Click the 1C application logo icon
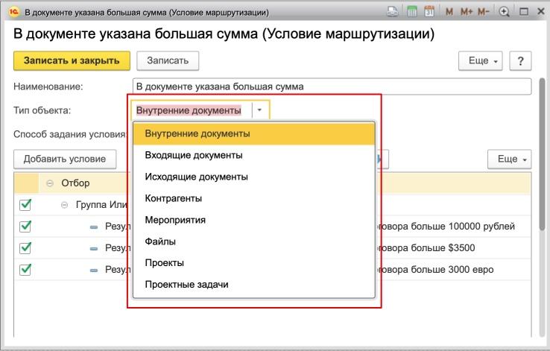 [13, 13]
